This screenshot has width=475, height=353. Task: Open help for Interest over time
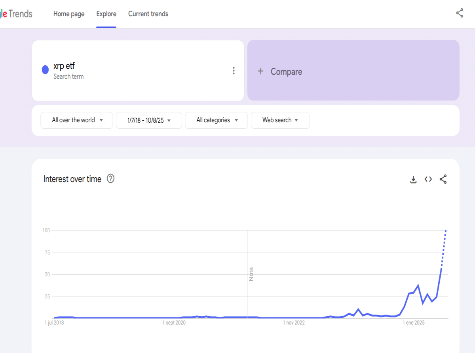pos(111,178)
